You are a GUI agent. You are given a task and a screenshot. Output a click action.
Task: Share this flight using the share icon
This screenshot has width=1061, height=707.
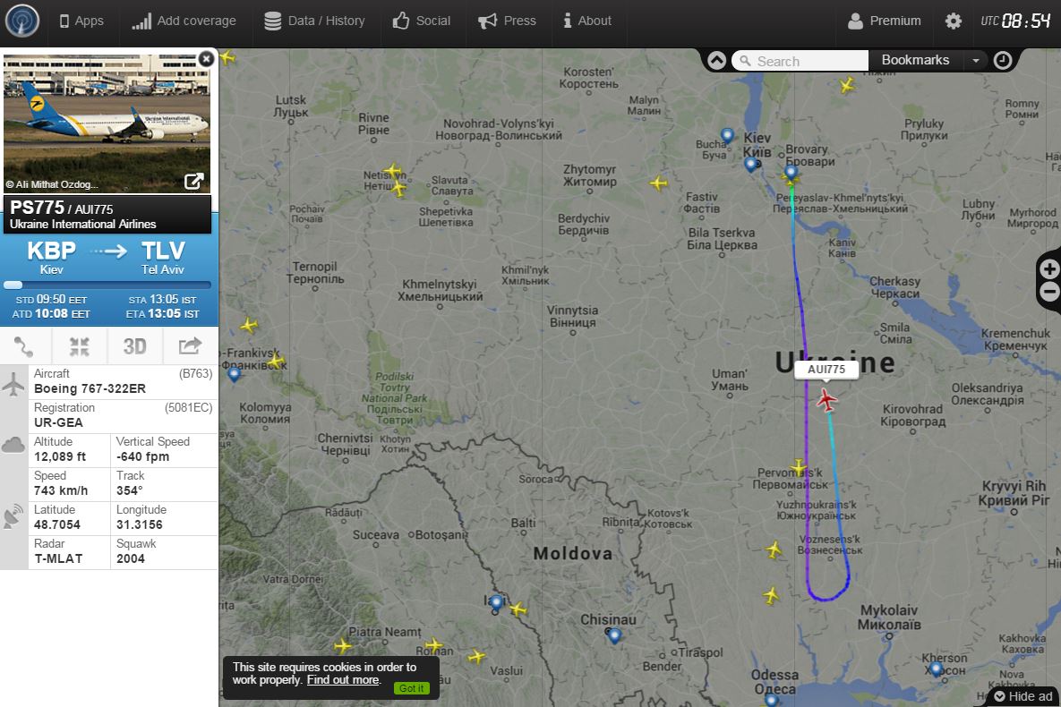point(190,346)
